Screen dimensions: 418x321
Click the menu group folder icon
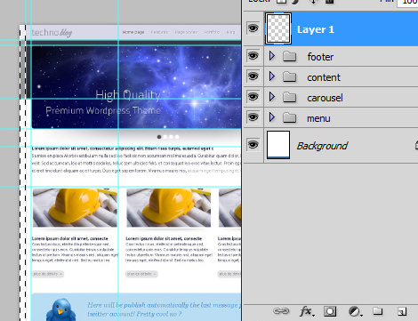click(289, 117)
